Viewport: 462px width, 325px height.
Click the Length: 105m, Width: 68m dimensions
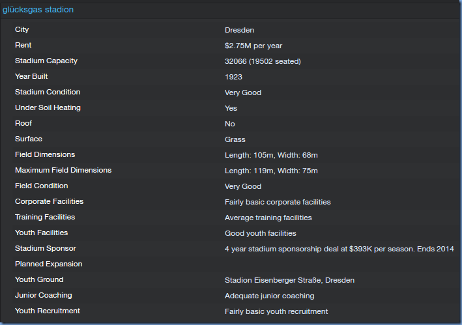pyautogui.click(x=271, y=155)
